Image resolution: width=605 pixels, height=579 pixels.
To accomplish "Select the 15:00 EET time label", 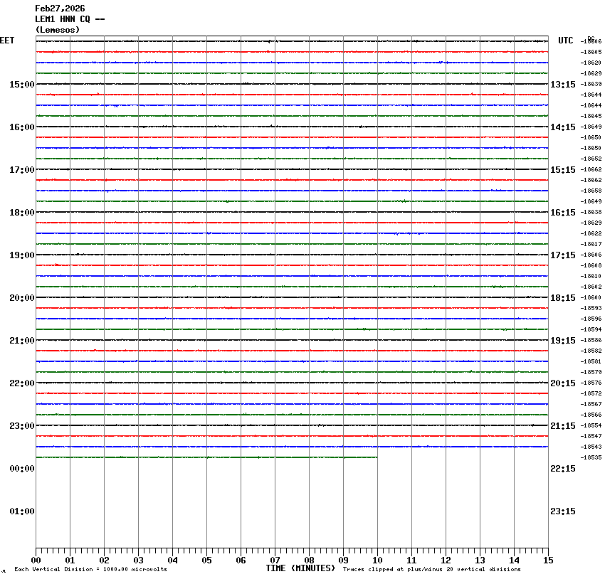I will click(21, 85).
